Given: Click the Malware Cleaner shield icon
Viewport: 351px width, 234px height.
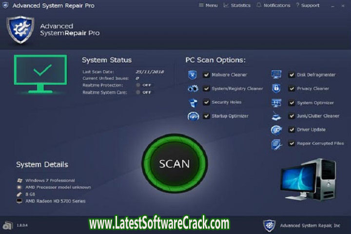Looking at the screenshot, I should [x=193, y=75].
